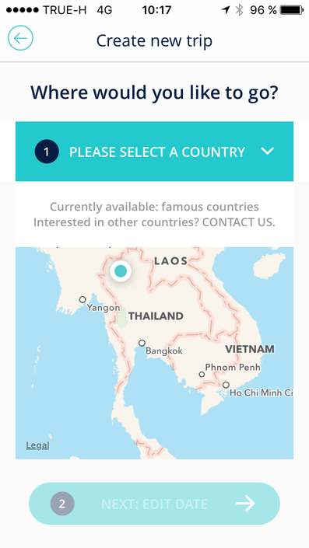Select the Ho Chi Minh City marker
The height and width of the screenshot is (548, 309).
click(226, 385)
